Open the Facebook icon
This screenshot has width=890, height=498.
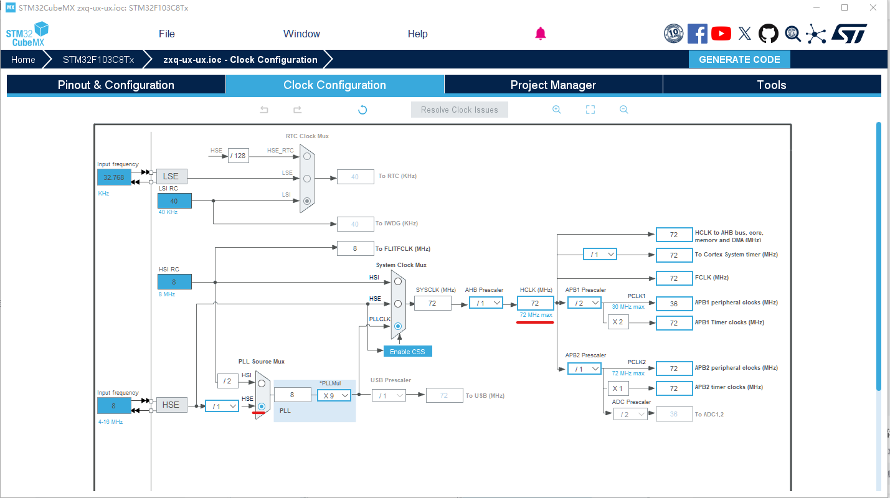(x=698, y=34)
